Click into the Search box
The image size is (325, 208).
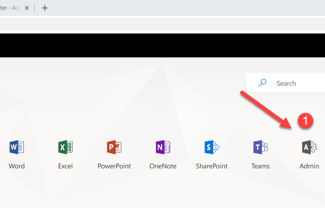[285, 83]
